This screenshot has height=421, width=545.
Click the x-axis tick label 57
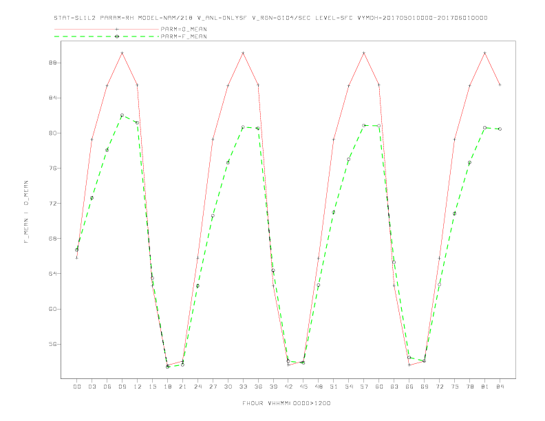coord(364,387)
